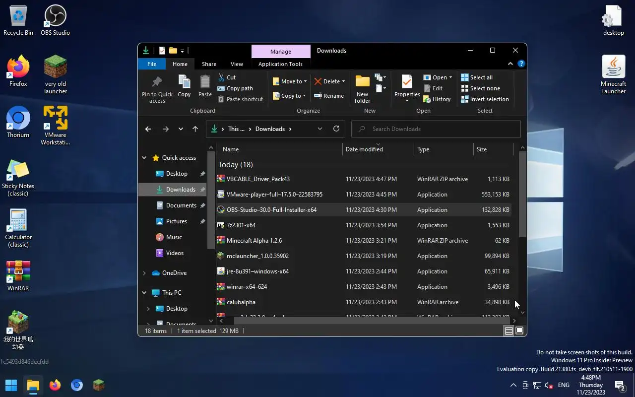Click Pin to Quick access icon
635x397 pixels.
[157, 89]
